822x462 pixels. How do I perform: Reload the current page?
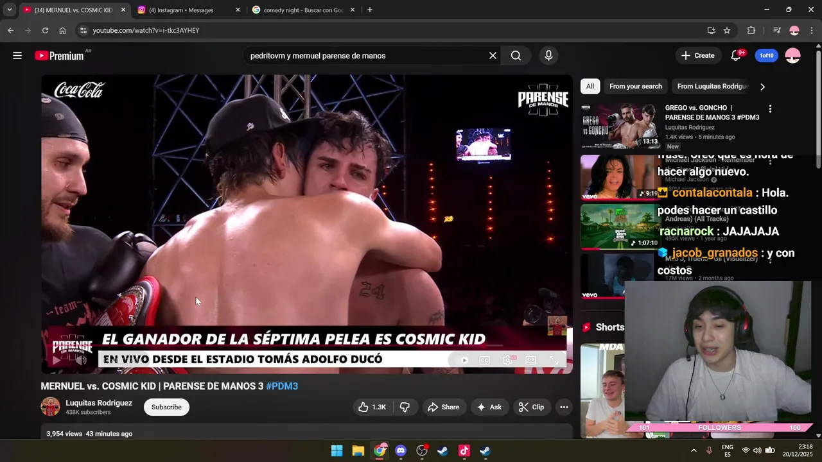[x=45, y=30]
